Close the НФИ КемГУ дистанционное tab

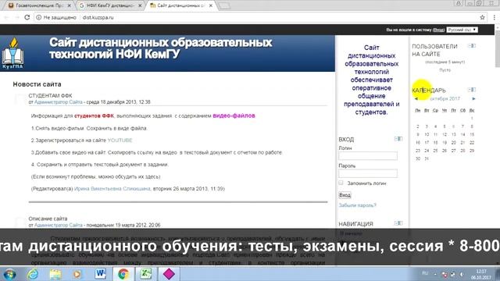[140, 5]
